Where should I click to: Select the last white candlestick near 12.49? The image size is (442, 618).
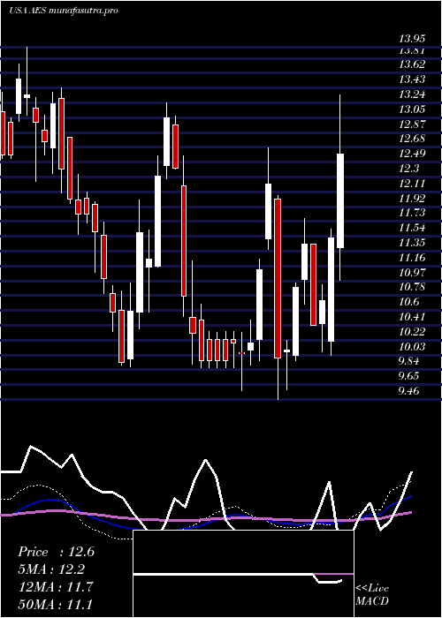(340, 200)
